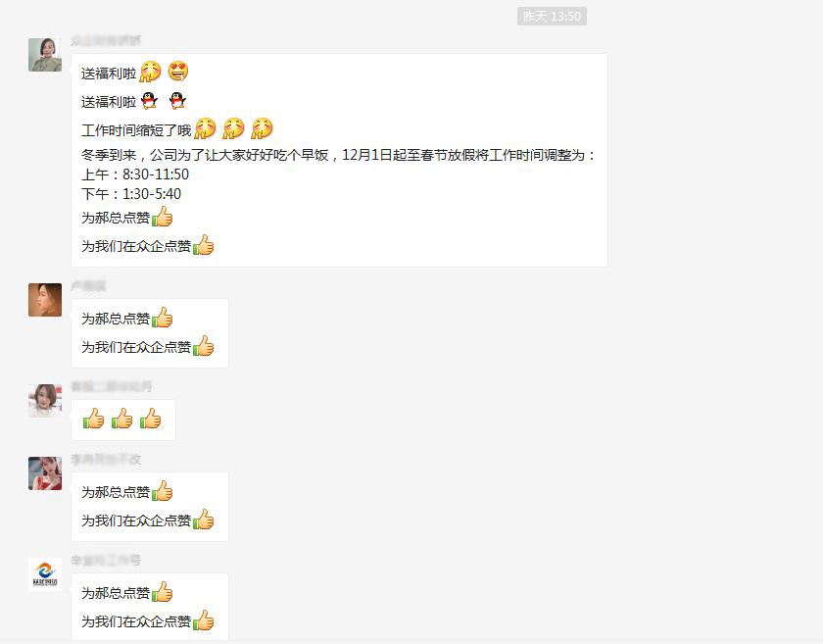Click the 下午：1:30-5:40 line in announcement
Screen dimensions: 823x644
coord(131,194)
